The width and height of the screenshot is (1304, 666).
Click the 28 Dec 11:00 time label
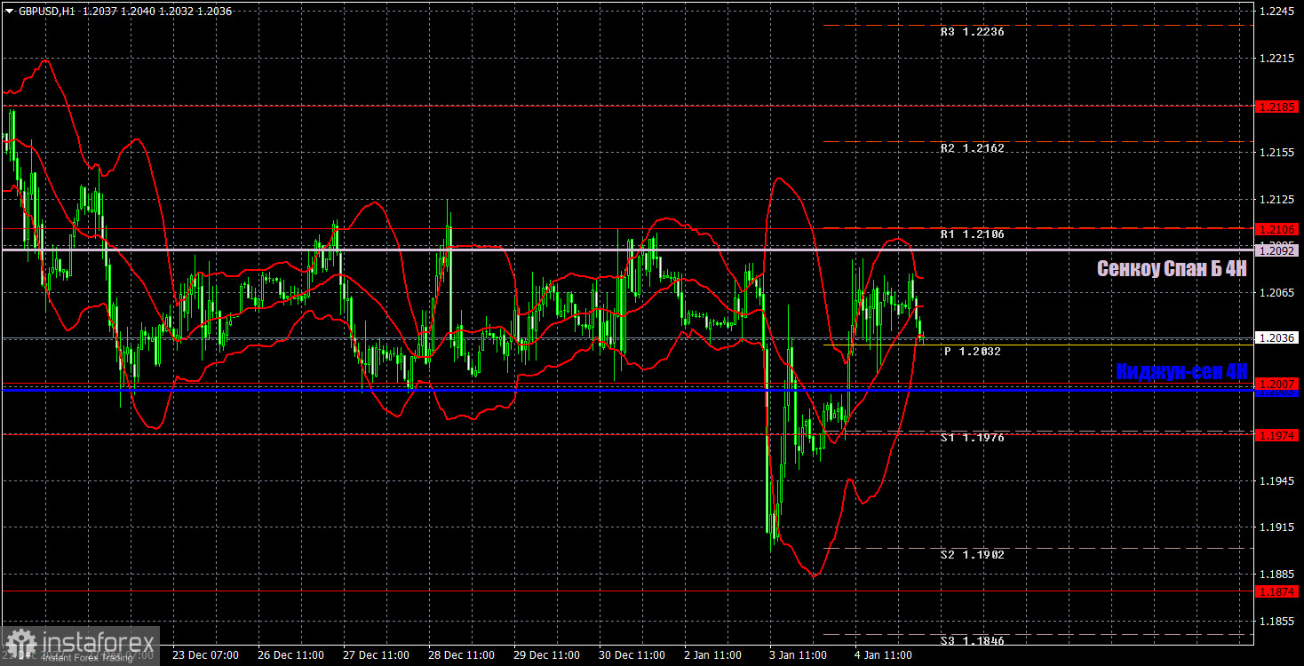[460, 655]
